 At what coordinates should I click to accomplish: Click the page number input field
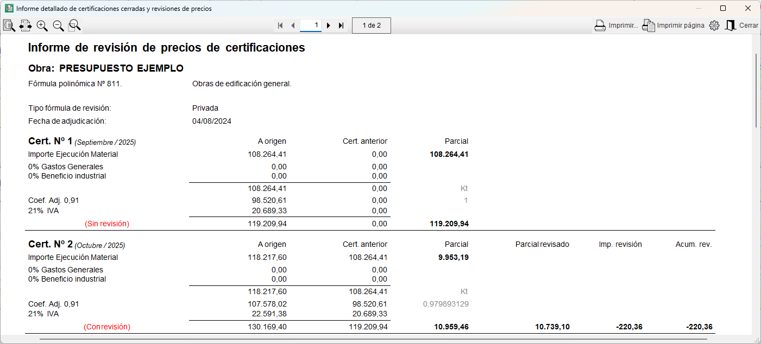click(311, 26)
